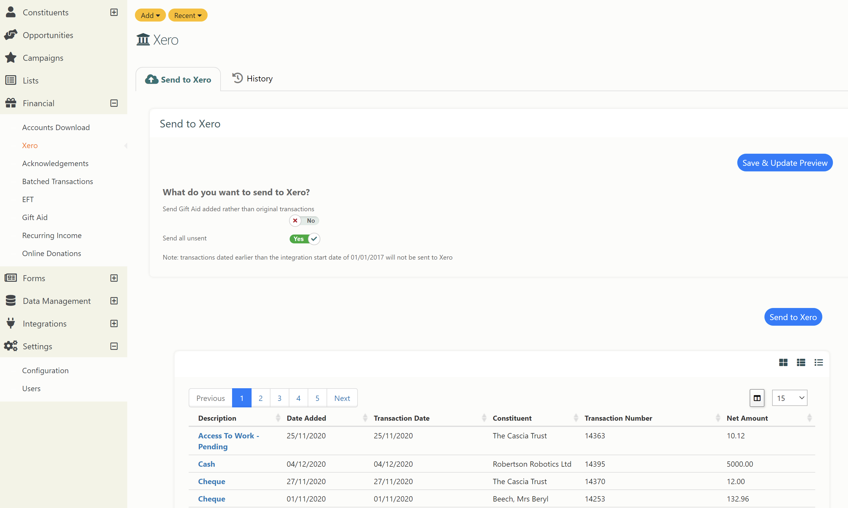Screen dimensions: 848x508
Task: Click the blue Send to Xero button
Action: pos(793,317)
